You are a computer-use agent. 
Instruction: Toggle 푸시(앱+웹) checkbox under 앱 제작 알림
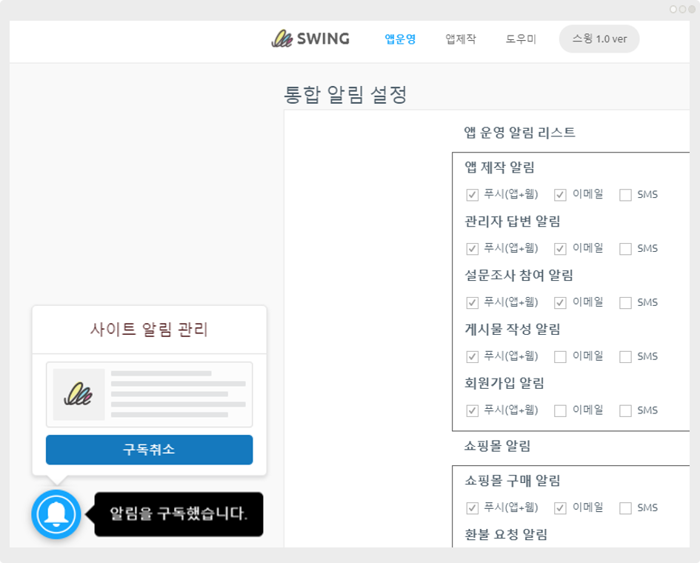[472, 195]
